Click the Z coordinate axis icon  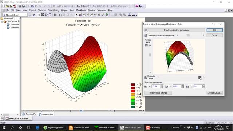188,87
